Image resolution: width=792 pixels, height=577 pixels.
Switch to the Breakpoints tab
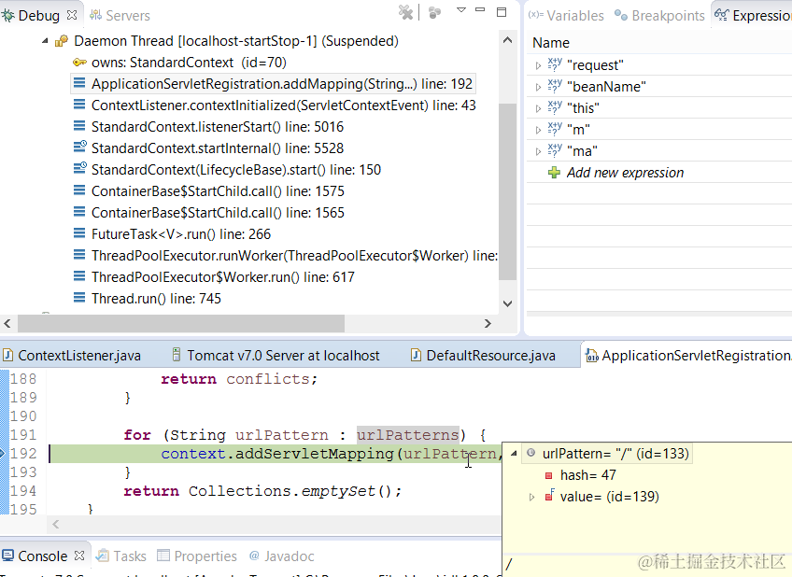659,16
